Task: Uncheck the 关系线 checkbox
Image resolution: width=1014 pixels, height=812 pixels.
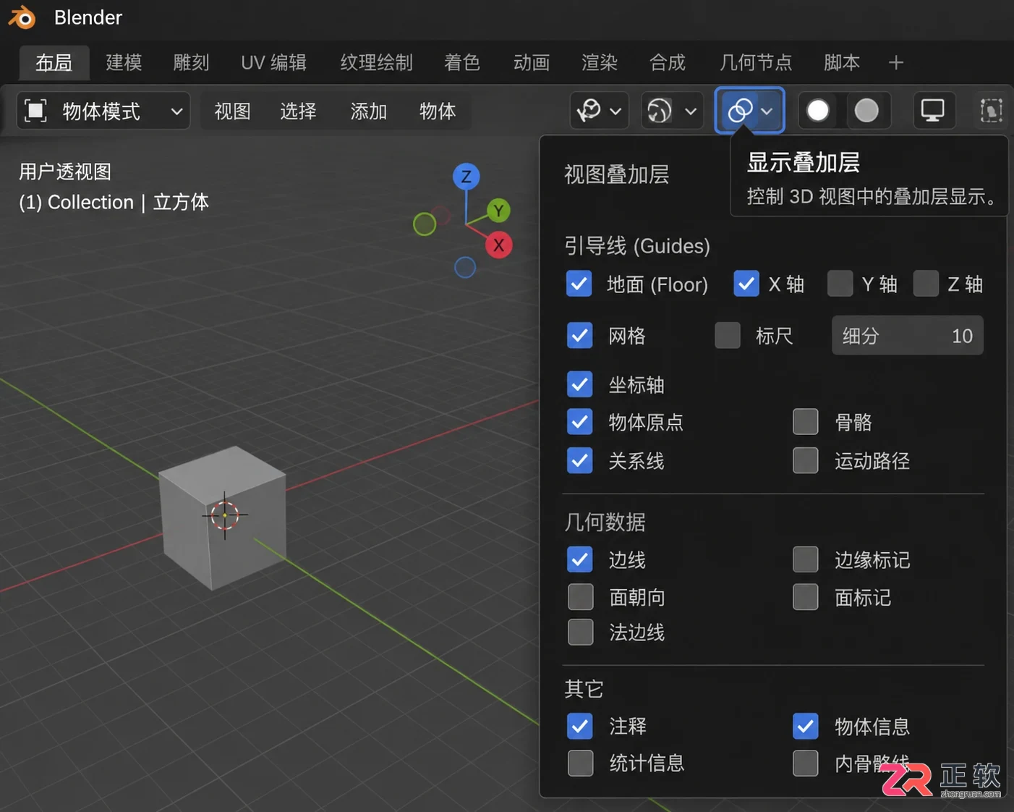Action: (579, 460)
